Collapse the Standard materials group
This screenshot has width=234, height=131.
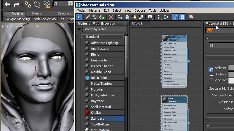click(83, 37)
